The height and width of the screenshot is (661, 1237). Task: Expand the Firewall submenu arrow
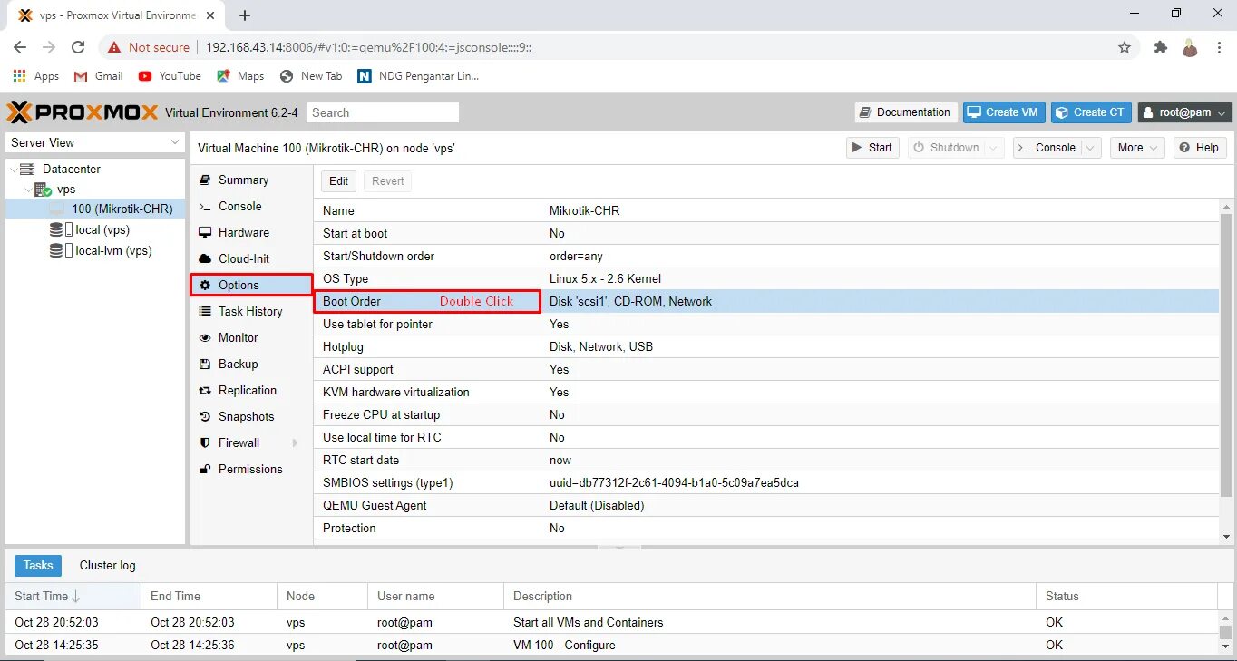[x=295, y=442]
